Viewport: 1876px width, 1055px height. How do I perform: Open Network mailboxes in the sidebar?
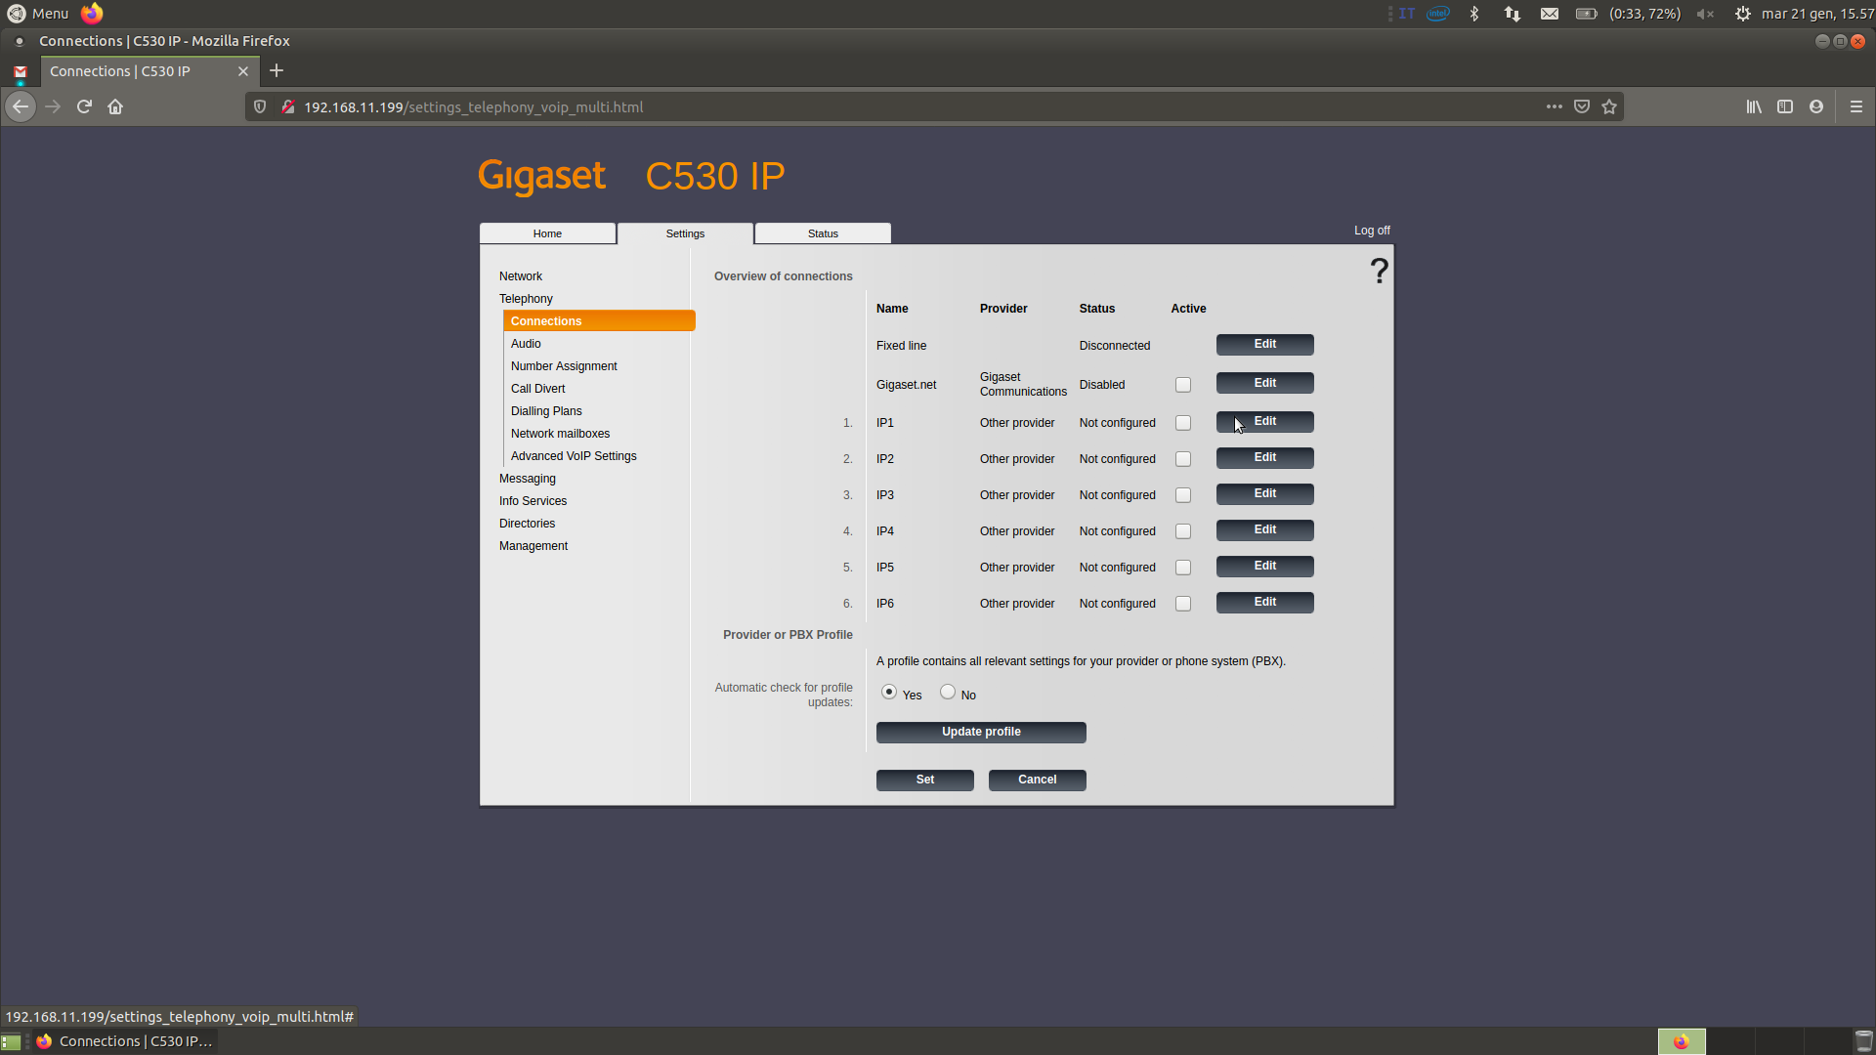560,434
